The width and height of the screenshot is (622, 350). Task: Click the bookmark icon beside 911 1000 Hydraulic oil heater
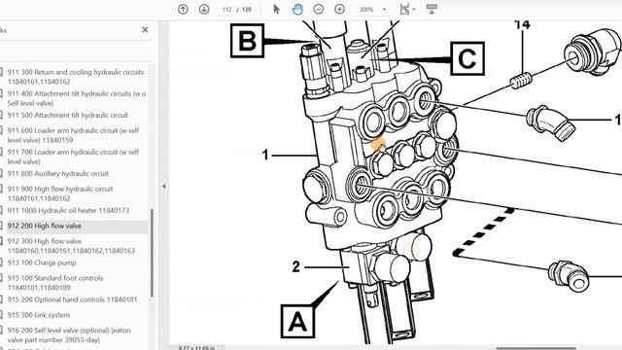click(2, 210)
